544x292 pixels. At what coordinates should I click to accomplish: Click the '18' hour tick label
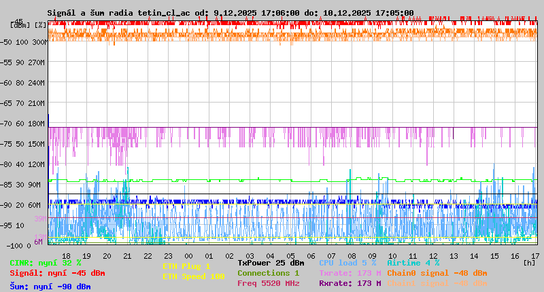tap(66, 256)
